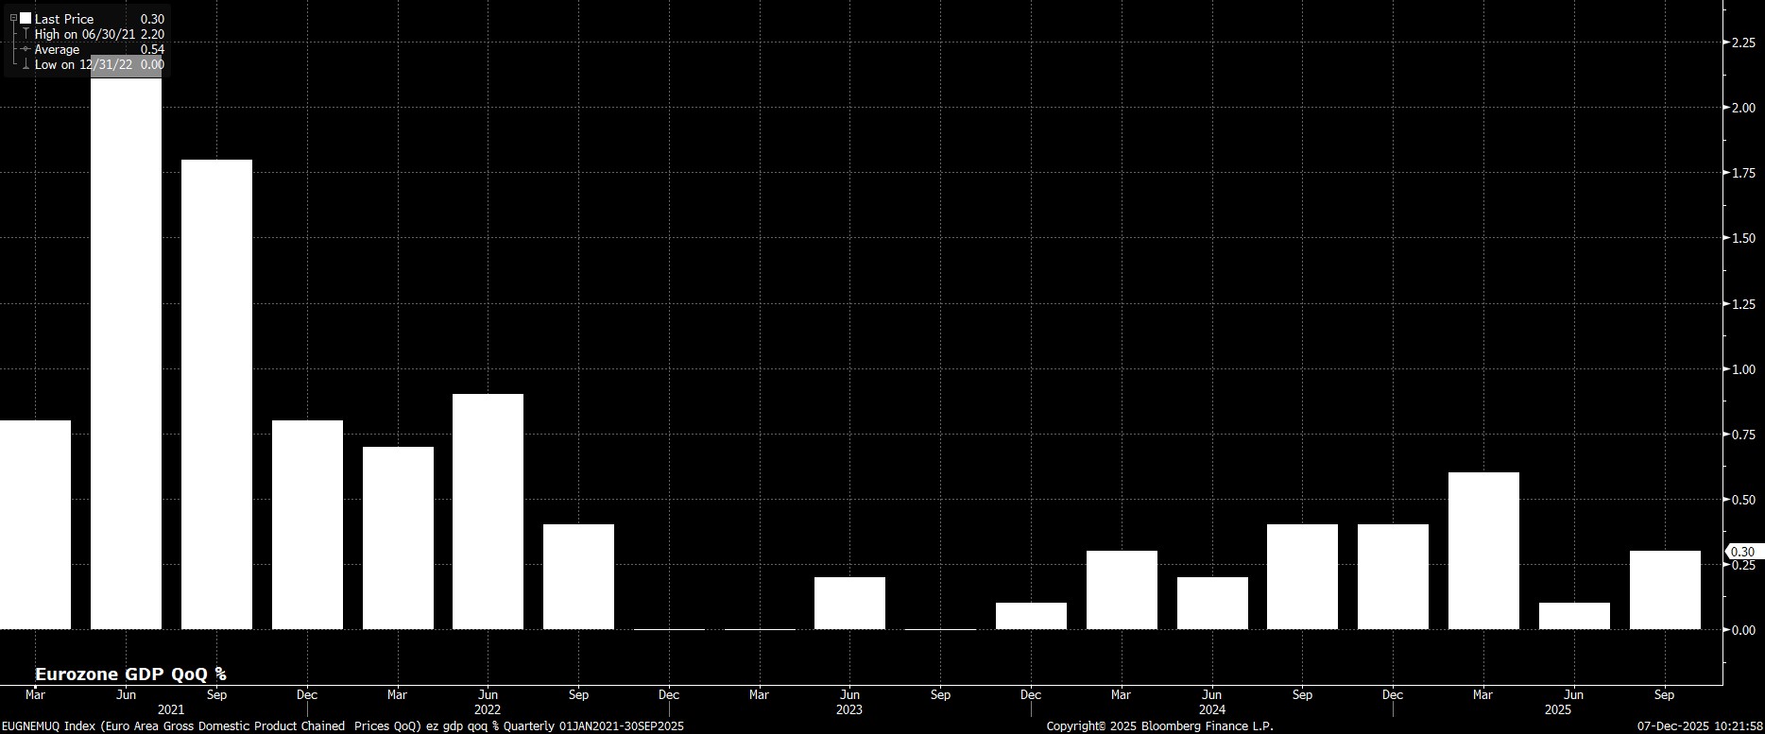
Task: Select the Average legend entry text
Action: 57,49
